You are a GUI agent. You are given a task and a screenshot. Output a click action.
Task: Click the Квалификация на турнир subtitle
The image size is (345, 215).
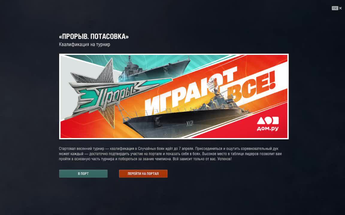(x=84, y=44)
